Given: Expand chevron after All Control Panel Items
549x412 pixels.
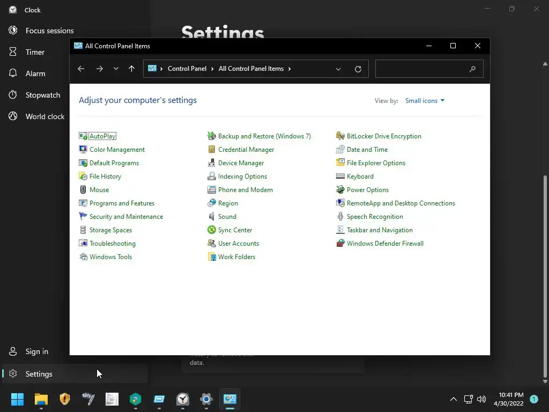Looking at the screenshot, I should click(x=290, y=69).
